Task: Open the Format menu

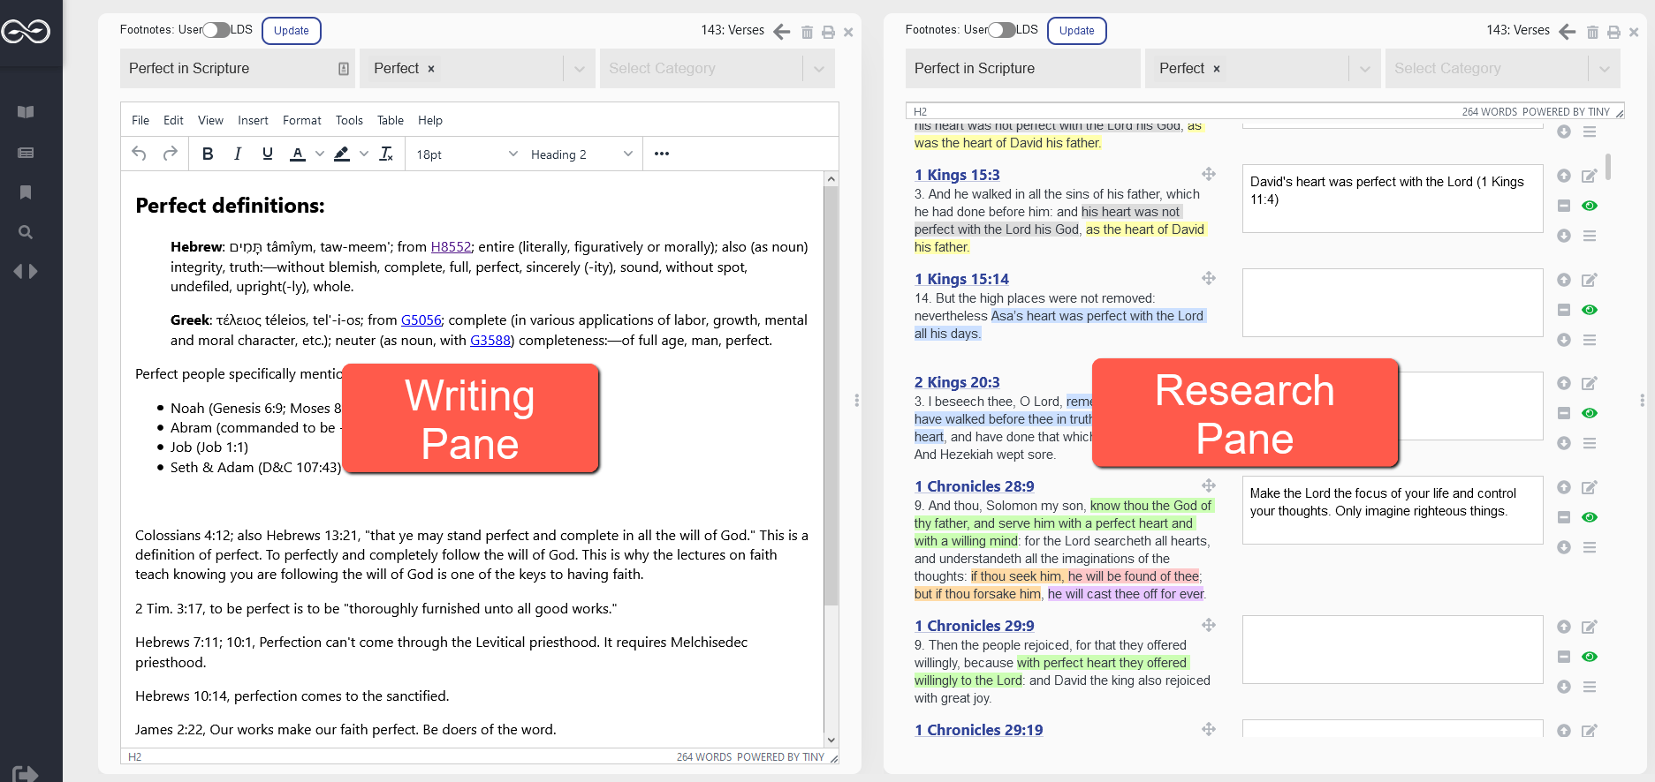Action: [301, 120]
